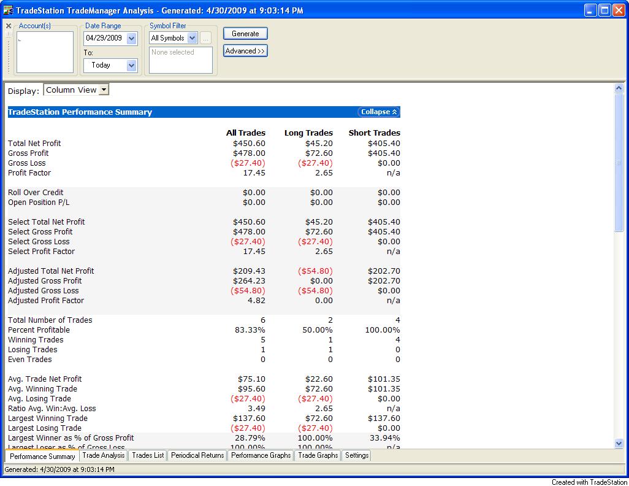Click the vertical scrollbar thumb
This screenshot has height=486, width=629.
(x=619, y=162)
